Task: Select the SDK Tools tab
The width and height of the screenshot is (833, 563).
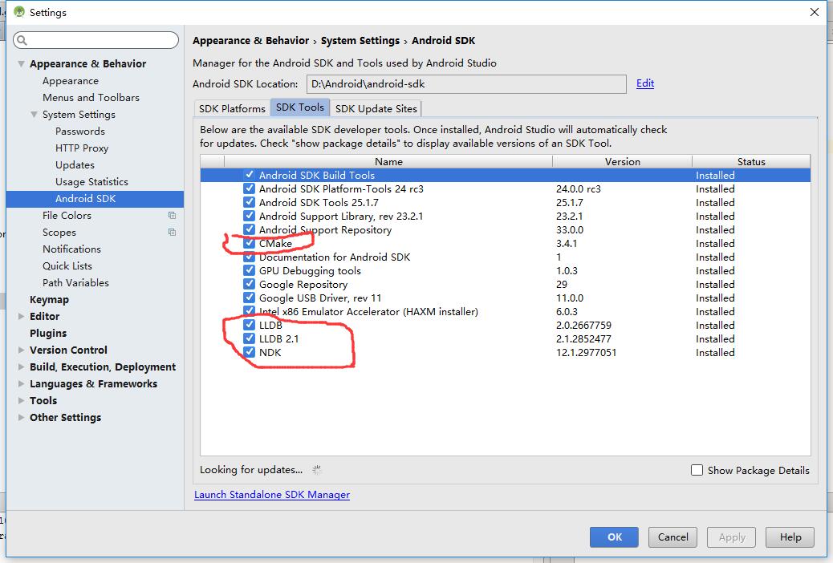Action: click(x=300, y=107)
